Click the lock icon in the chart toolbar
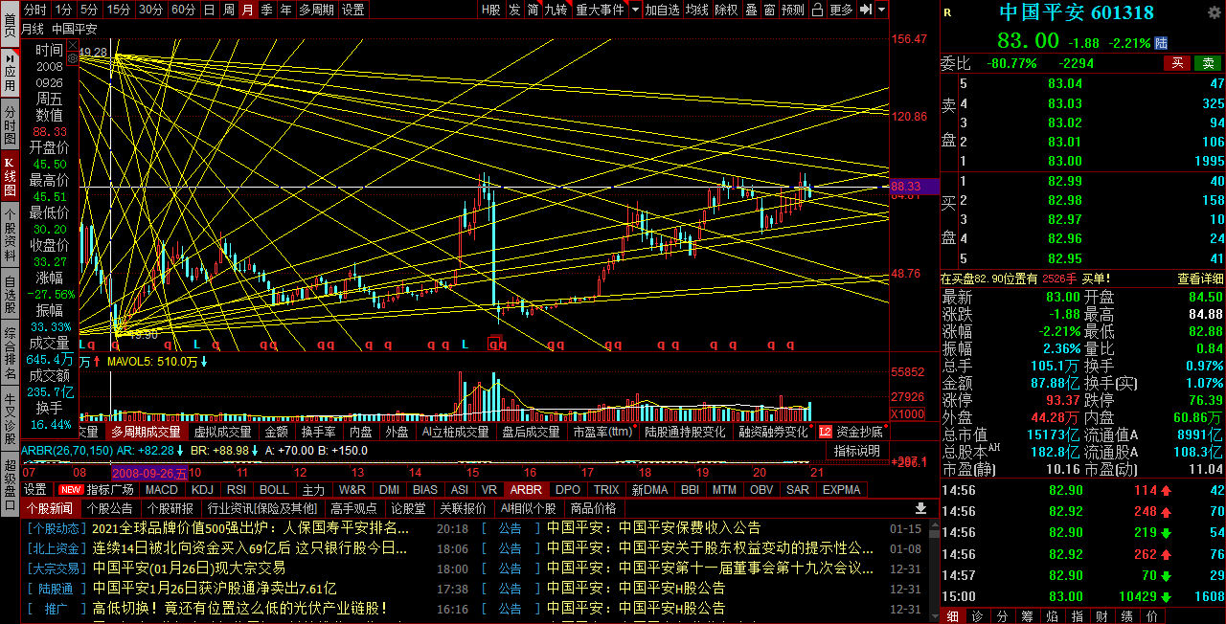This screenshot has width=1226, height=624. coord(817,10)
